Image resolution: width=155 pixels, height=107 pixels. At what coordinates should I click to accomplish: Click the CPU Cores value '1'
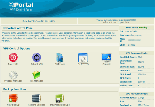tap(138, 78)
